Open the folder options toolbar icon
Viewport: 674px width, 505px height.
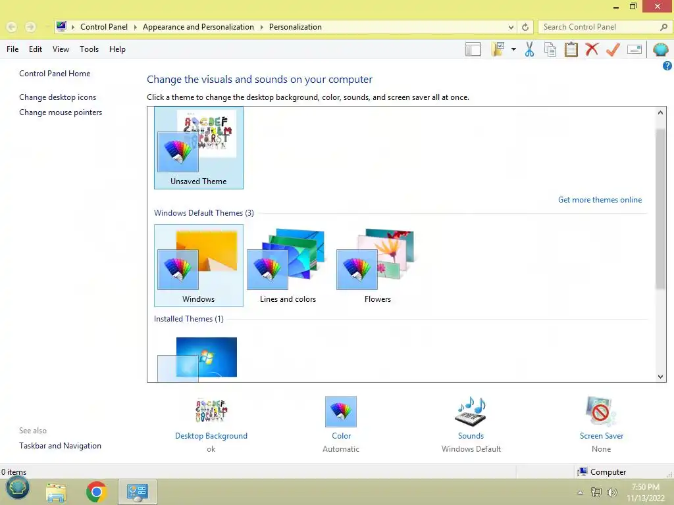(x=498, y=49)
